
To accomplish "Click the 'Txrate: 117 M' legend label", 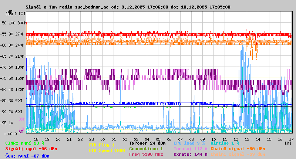I will pyautogui.click(x=191, y=149).
